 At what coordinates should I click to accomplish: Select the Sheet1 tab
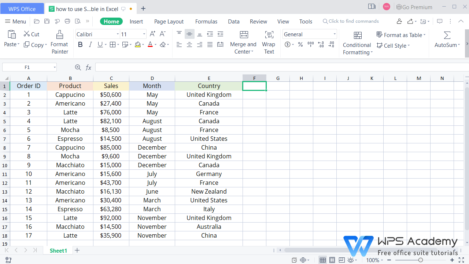pos(58,250)
